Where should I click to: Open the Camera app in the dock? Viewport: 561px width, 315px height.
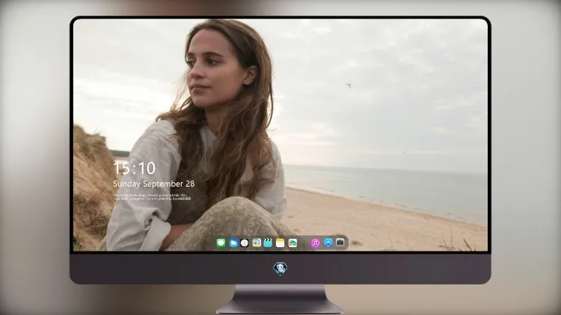click(340, 243)
